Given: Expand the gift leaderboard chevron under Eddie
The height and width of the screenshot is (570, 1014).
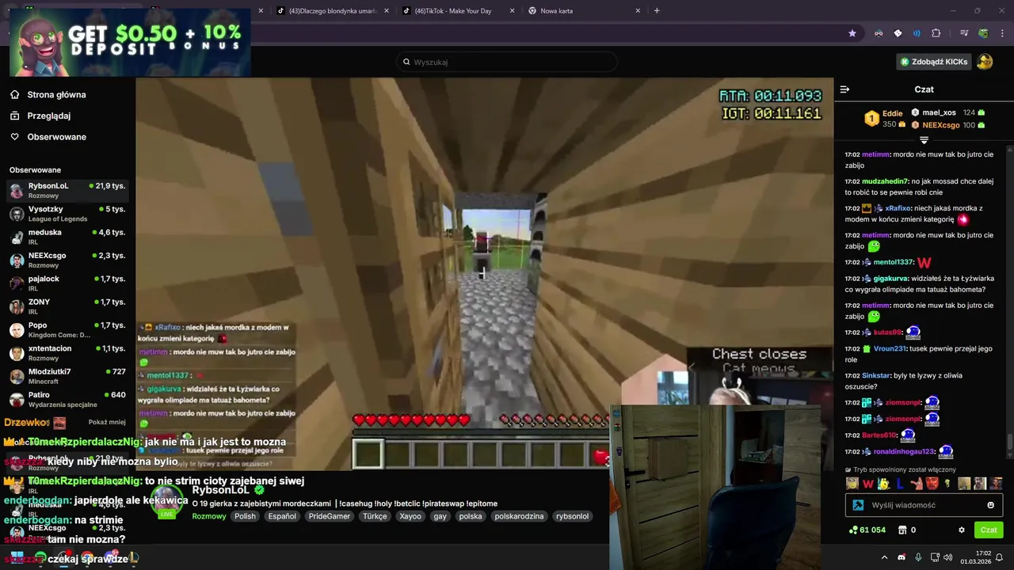Looking at the screenshot, I should tap(924, 140).
